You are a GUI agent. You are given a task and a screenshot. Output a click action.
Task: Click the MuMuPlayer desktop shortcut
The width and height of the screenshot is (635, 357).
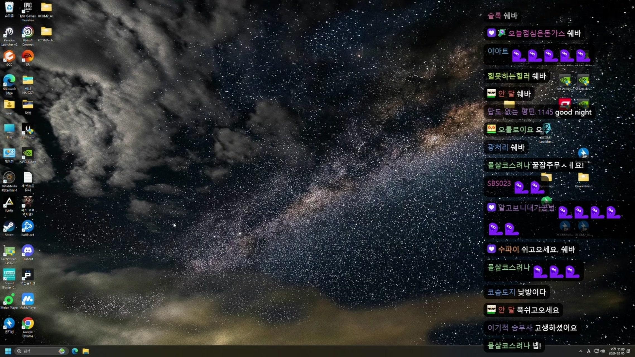tap(28, 300)
